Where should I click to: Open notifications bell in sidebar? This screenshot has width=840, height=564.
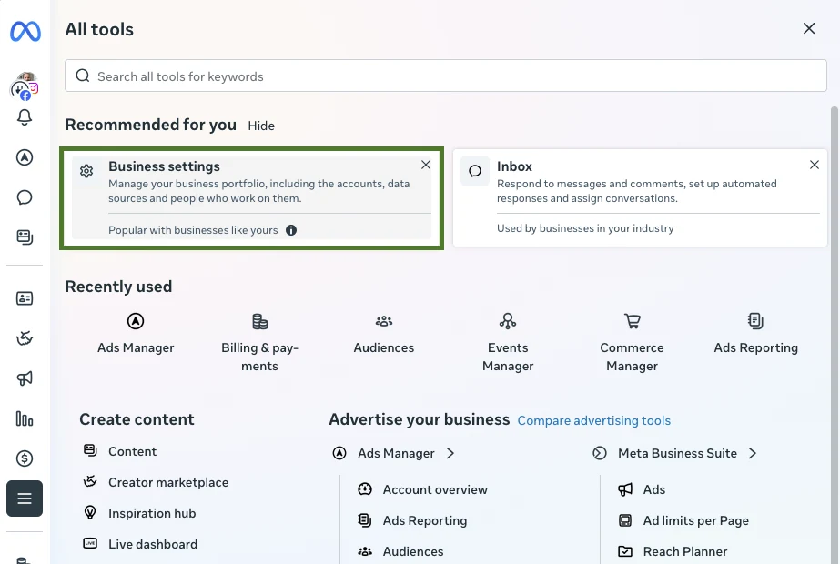25,117
